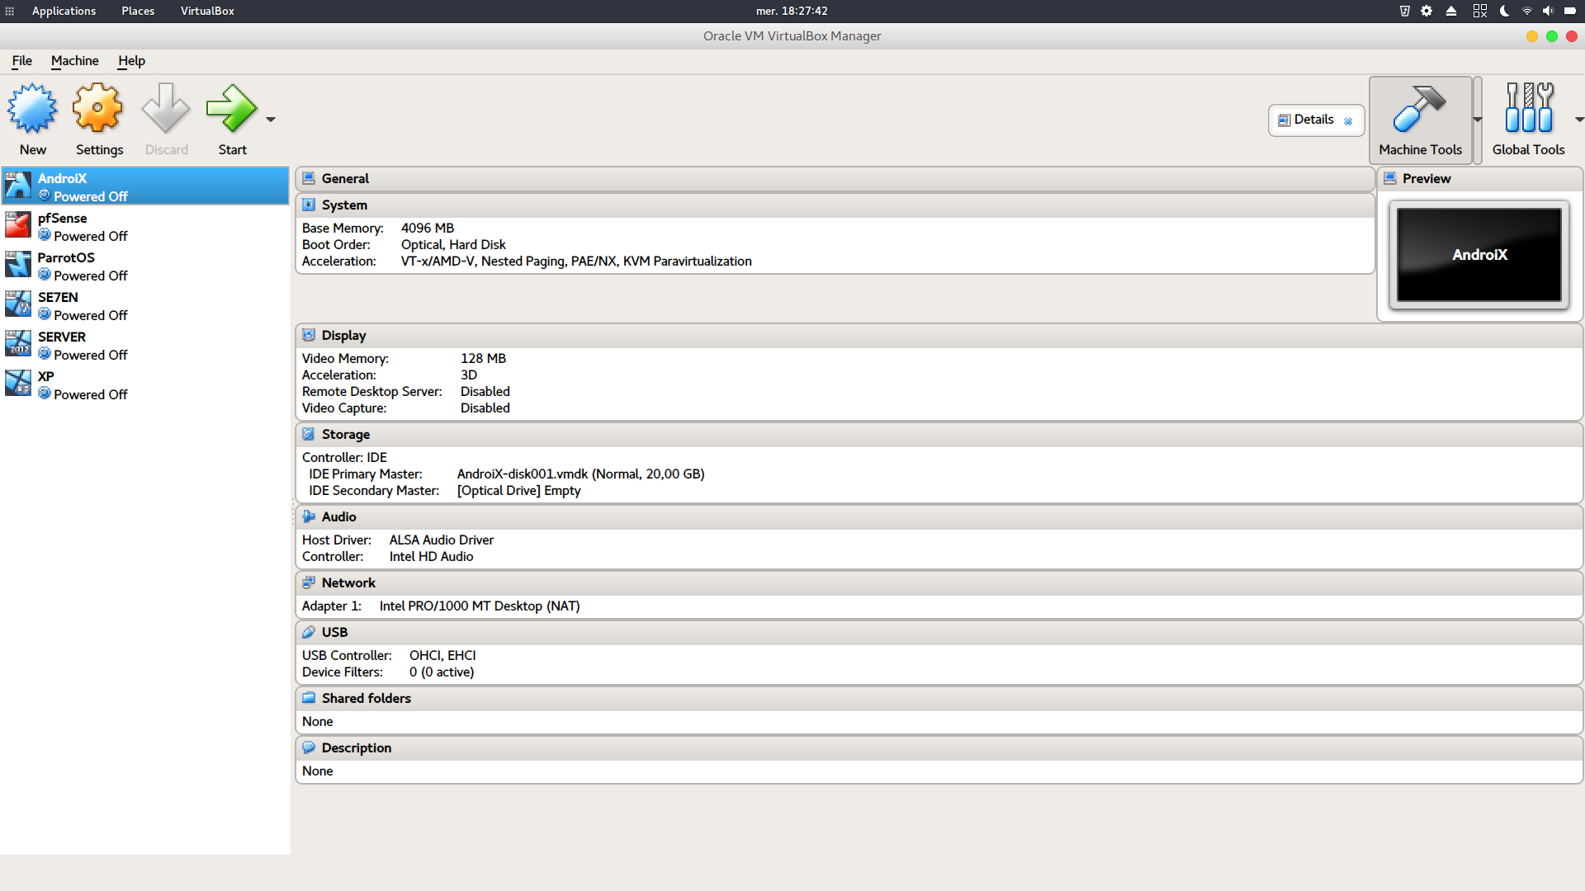Click the green Start arrow icon
Viewport: 1585px width, 891px height.
231,109
